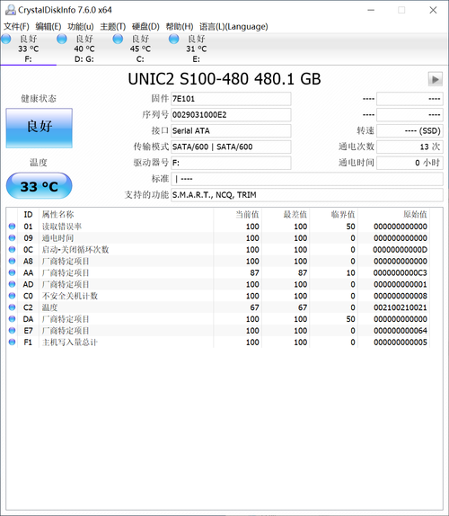This screenshot has height=516, width=449.
Task: Select the 读取错误率 attribute row
Action: 218,227
